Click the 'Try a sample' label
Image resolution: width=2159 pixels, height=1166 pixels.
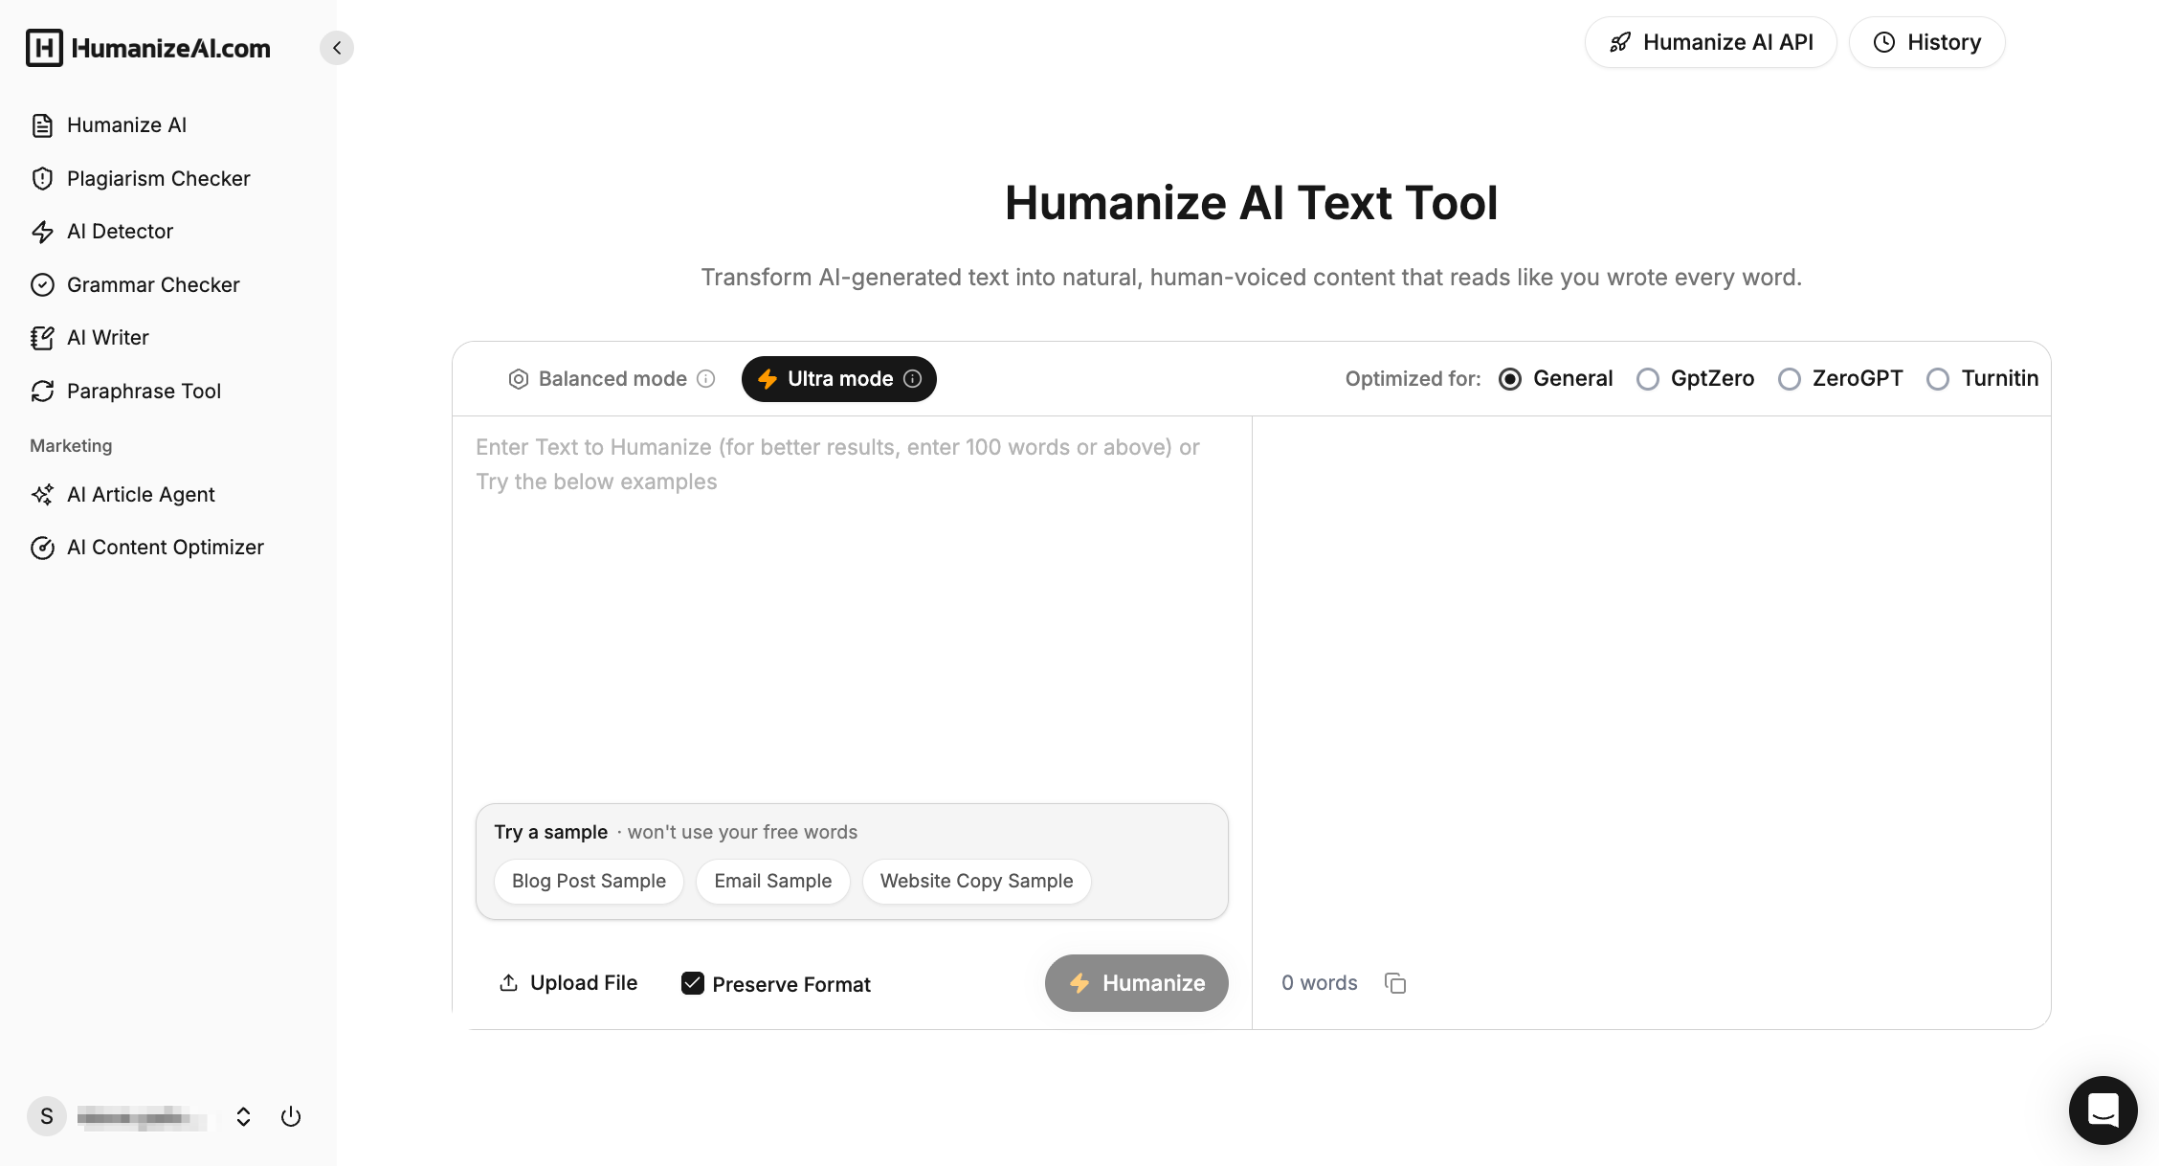[551, 832]
